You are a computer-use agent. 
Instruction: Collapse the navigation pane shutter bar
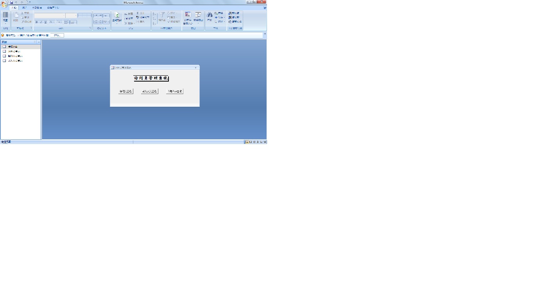pos(39,42)
